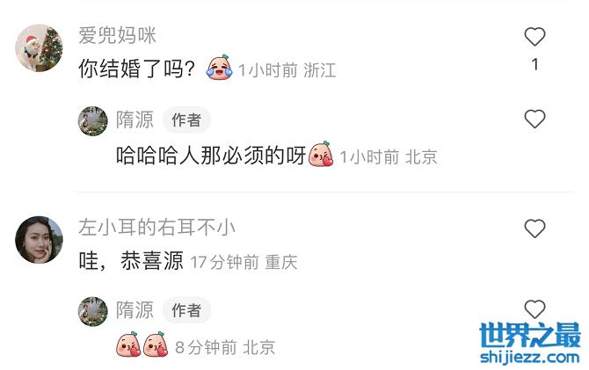The width and height of the screenshot is (589, 370).
Task: Tap the kiss emoji after 哈哈哈人那必须的呀
Action: [321, 154]
